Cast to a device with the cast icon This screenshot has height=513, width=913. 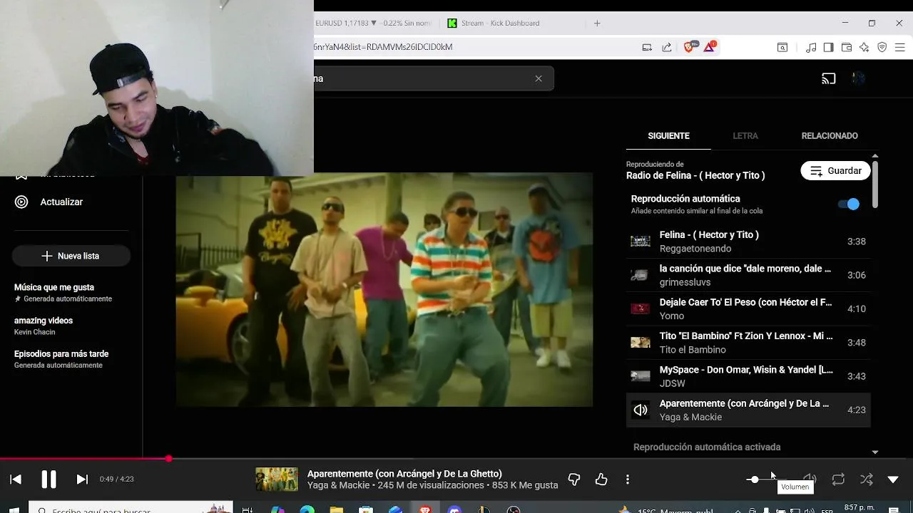coord(828,78)
